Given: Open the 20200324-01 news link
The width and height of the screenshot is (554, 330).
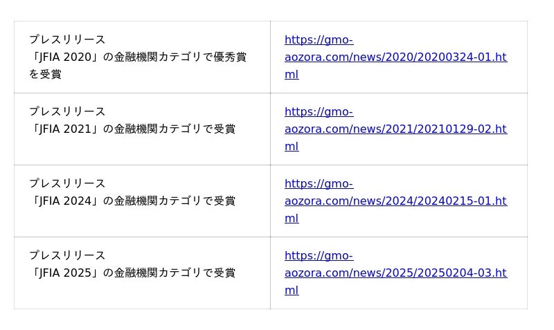Looking at the screenshot, I should click(395, 57).
